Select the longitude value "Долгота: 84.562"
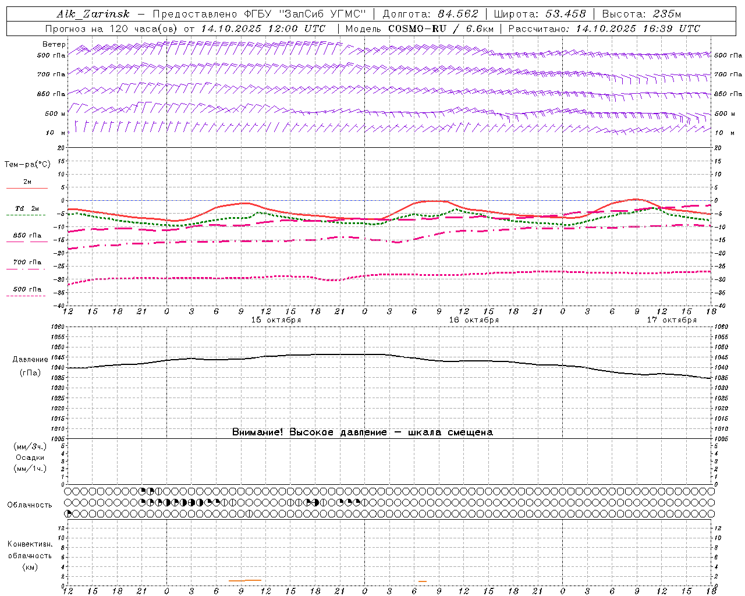This screenshot has height=596, width=745. (x=430, y=14)
